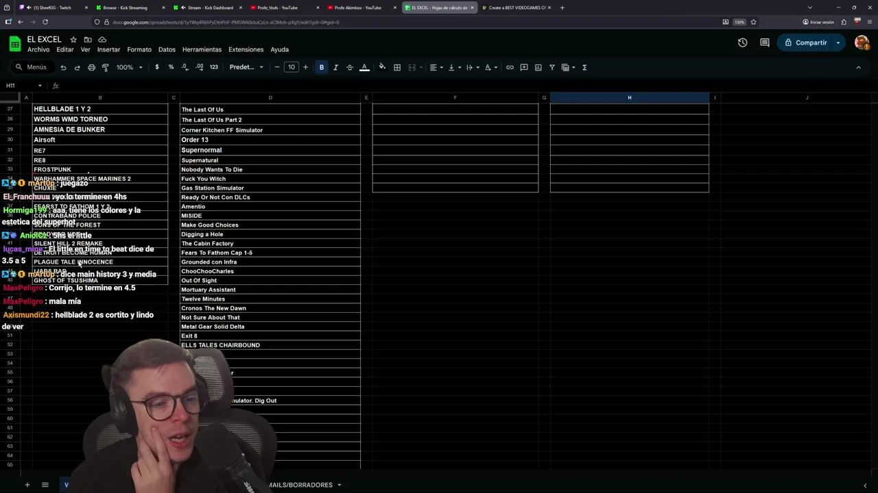
Task: Insert a chart from the toolbar
Action: click(x=538, y=67)
